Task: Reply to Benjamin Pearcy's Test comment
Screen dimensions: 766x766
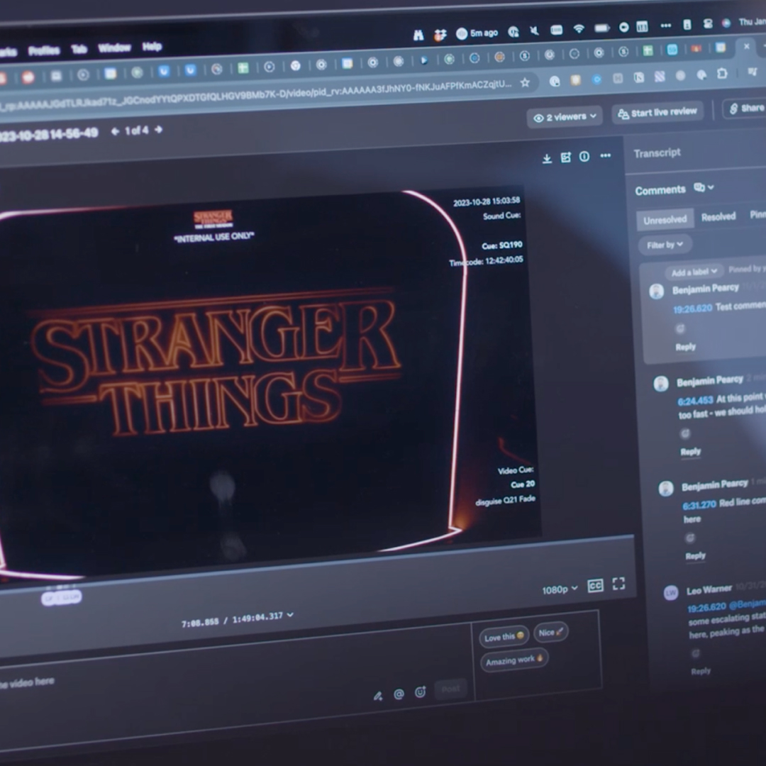Action: pyautogui.click(x=685, y=347)
